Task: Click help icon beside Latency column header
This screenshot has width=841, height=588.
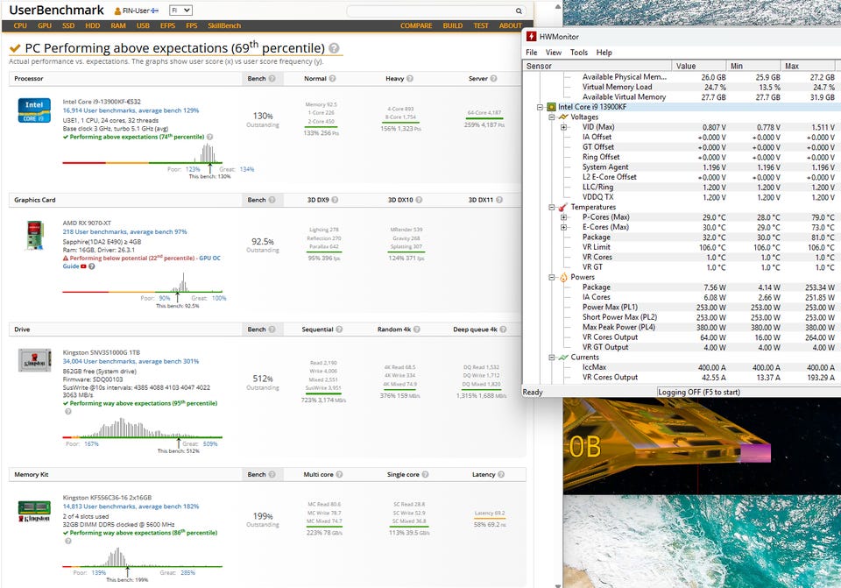Action: click(x=503, y=474)
